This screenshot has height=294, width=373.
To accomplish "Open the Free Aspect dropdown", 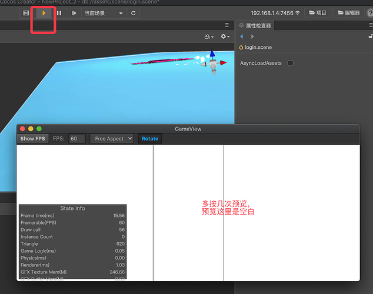I will pyautogui.click(x=112, y=139).
